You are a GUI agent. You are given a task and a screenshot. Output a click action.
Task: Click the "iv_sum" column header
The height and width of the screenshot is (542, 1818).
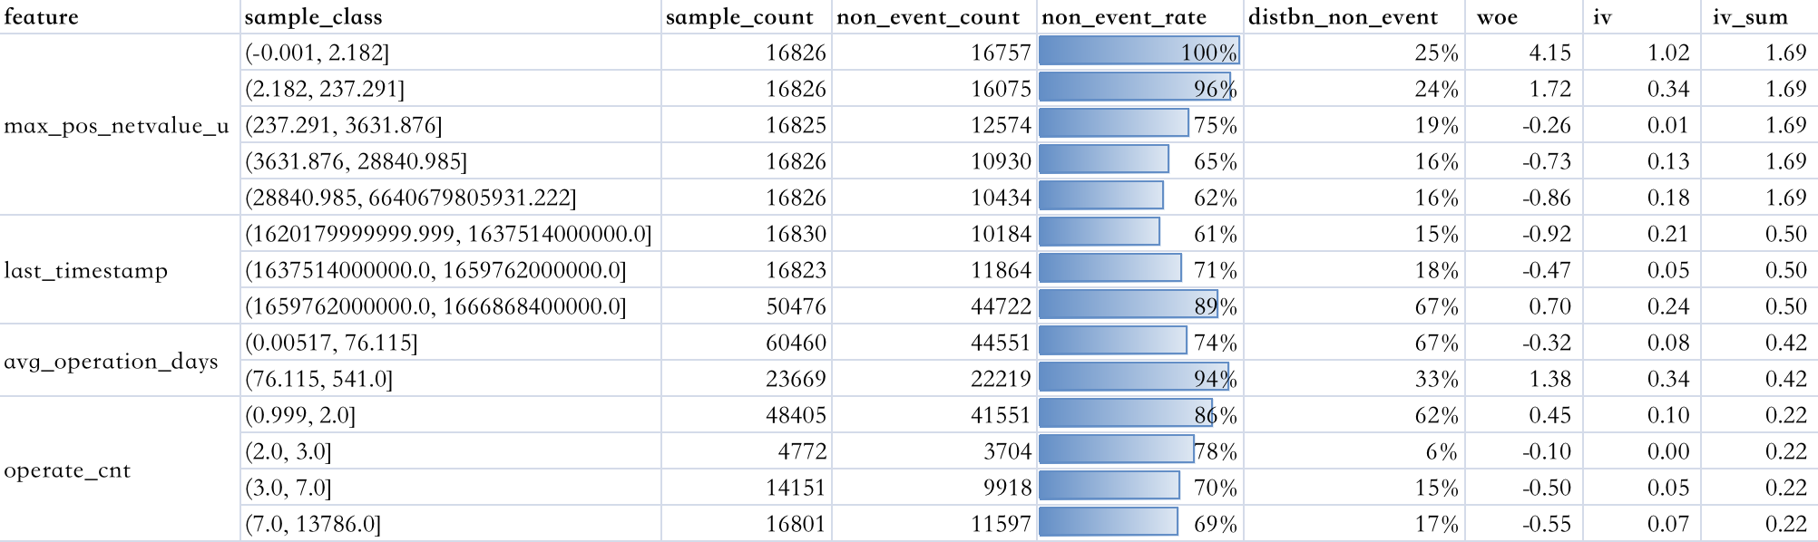(1750, 17)
